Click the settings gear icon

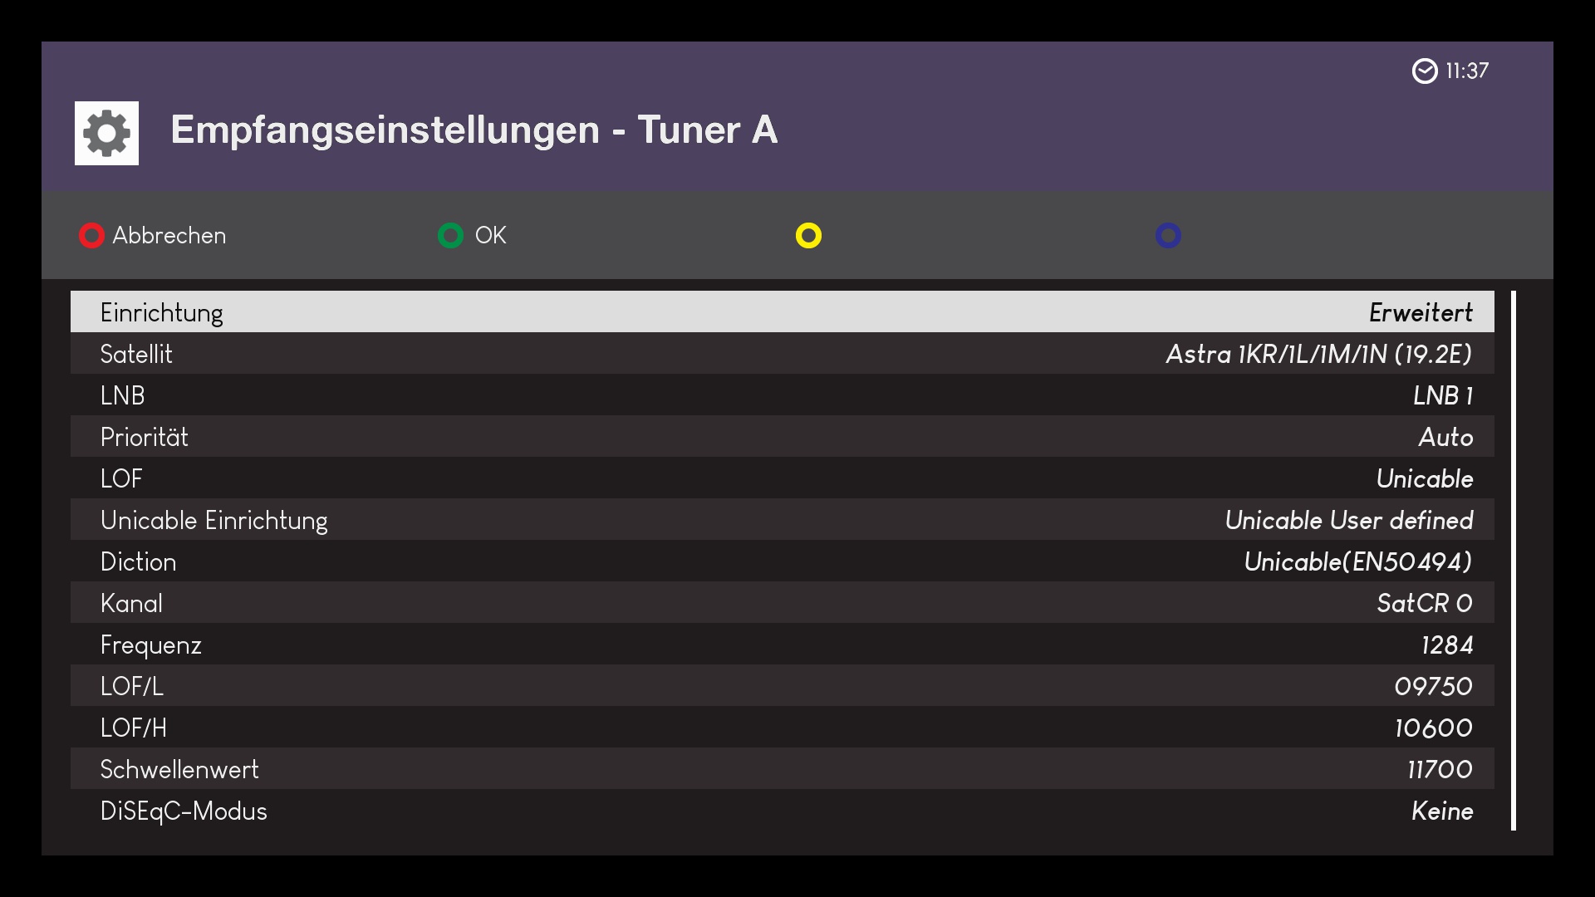tap(106, 133)
